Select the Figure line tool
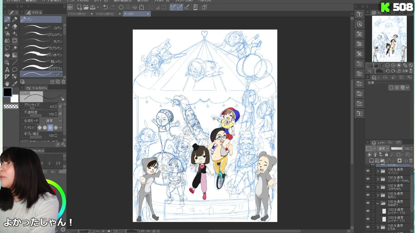The image size is (415, 233). tap(15, 62)
